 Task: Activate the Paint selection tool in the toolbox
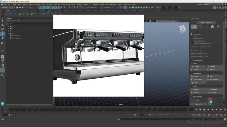2,29
